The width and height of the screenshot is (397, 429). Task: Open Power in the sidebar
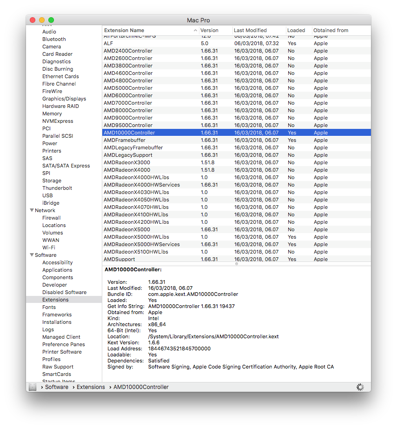point(50,143)
